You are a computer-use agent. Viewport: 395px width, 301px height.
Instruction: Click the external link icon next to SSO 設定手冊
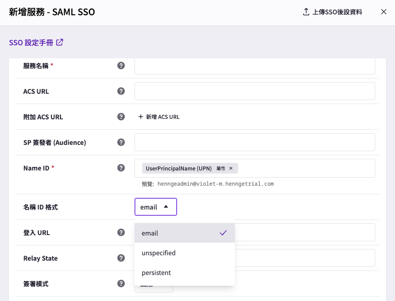coord(60,42)
